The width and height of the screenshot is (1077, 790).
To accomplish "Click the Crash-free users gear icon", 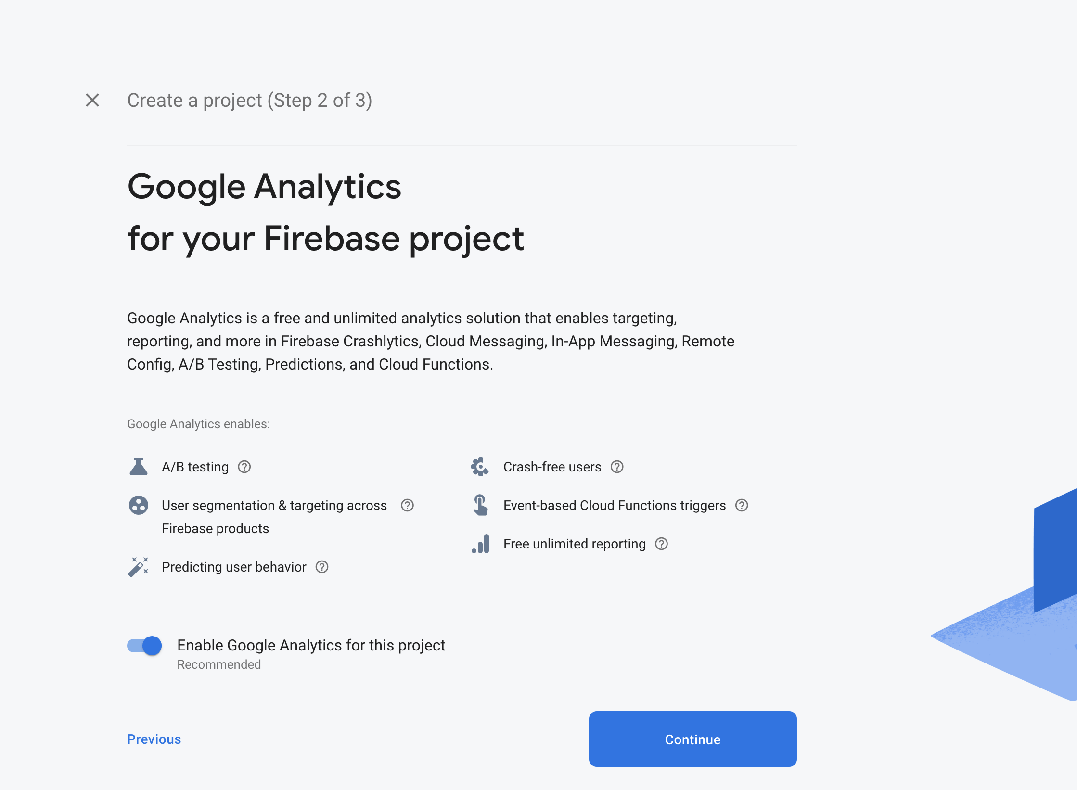I will pyautogui.click(x=480, y=467).
